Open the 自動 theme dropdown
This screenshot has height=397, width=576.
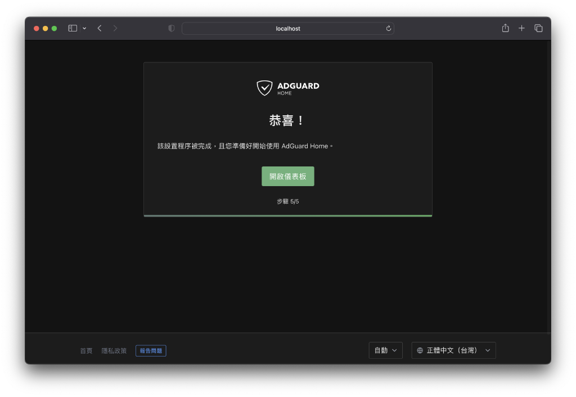pyautogui.click(x=385, y=350)
